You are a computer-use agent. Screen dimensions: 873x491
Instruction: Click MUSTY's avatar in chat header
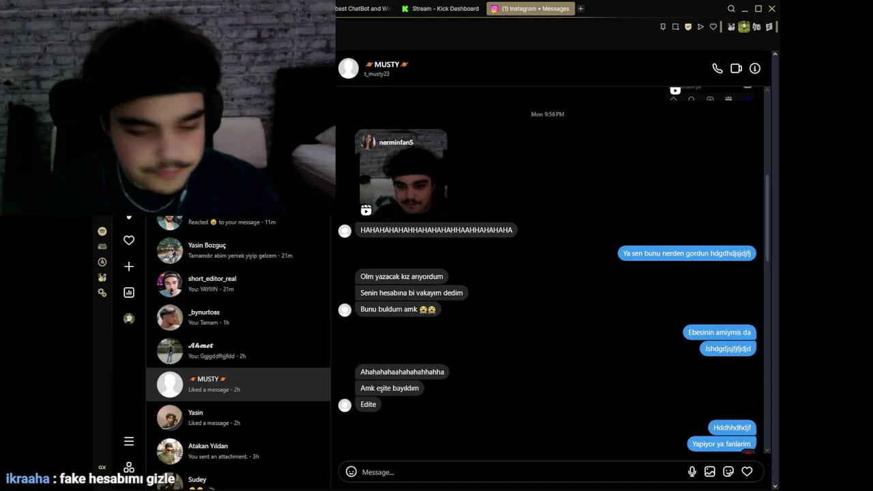tap(349, 68)
